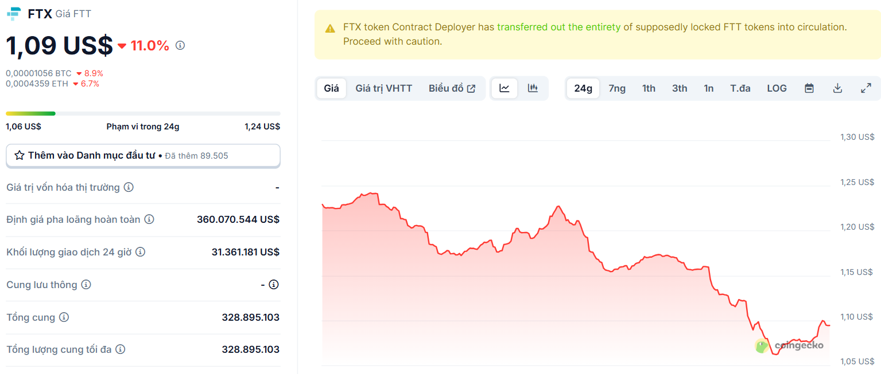Click the 1,30 US$ axis label
The width and height of the screenshot is (881, 374).
point(857,137)
